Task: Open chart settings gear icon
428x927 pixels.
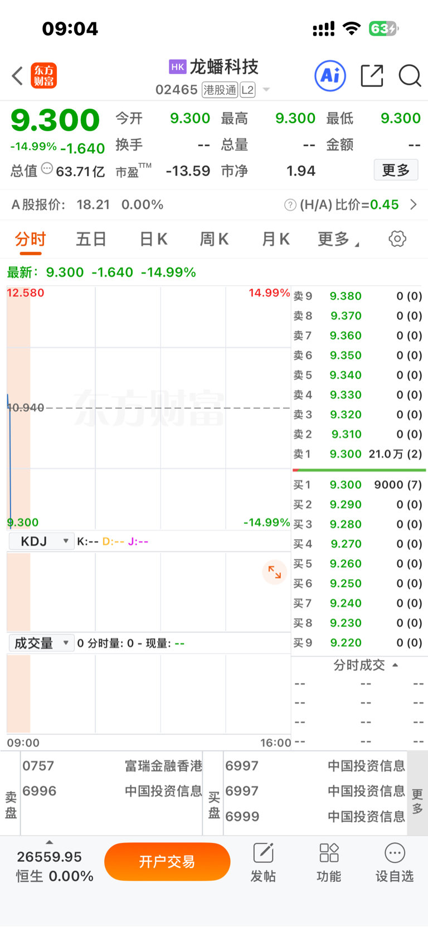Action: click(x=397, y=239)
